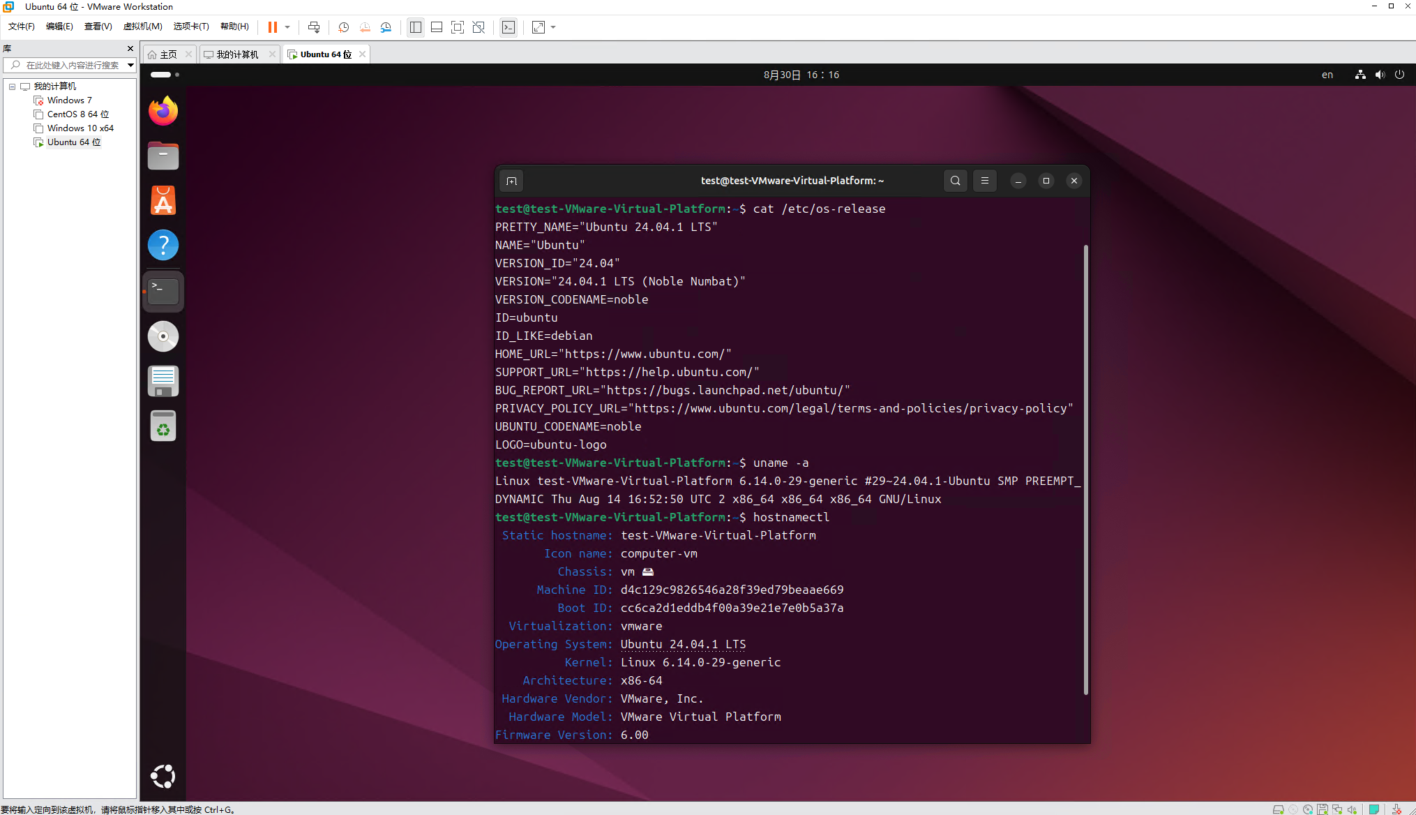
Task: Toggle the library sidebar view button
Action: click(416, 27)
